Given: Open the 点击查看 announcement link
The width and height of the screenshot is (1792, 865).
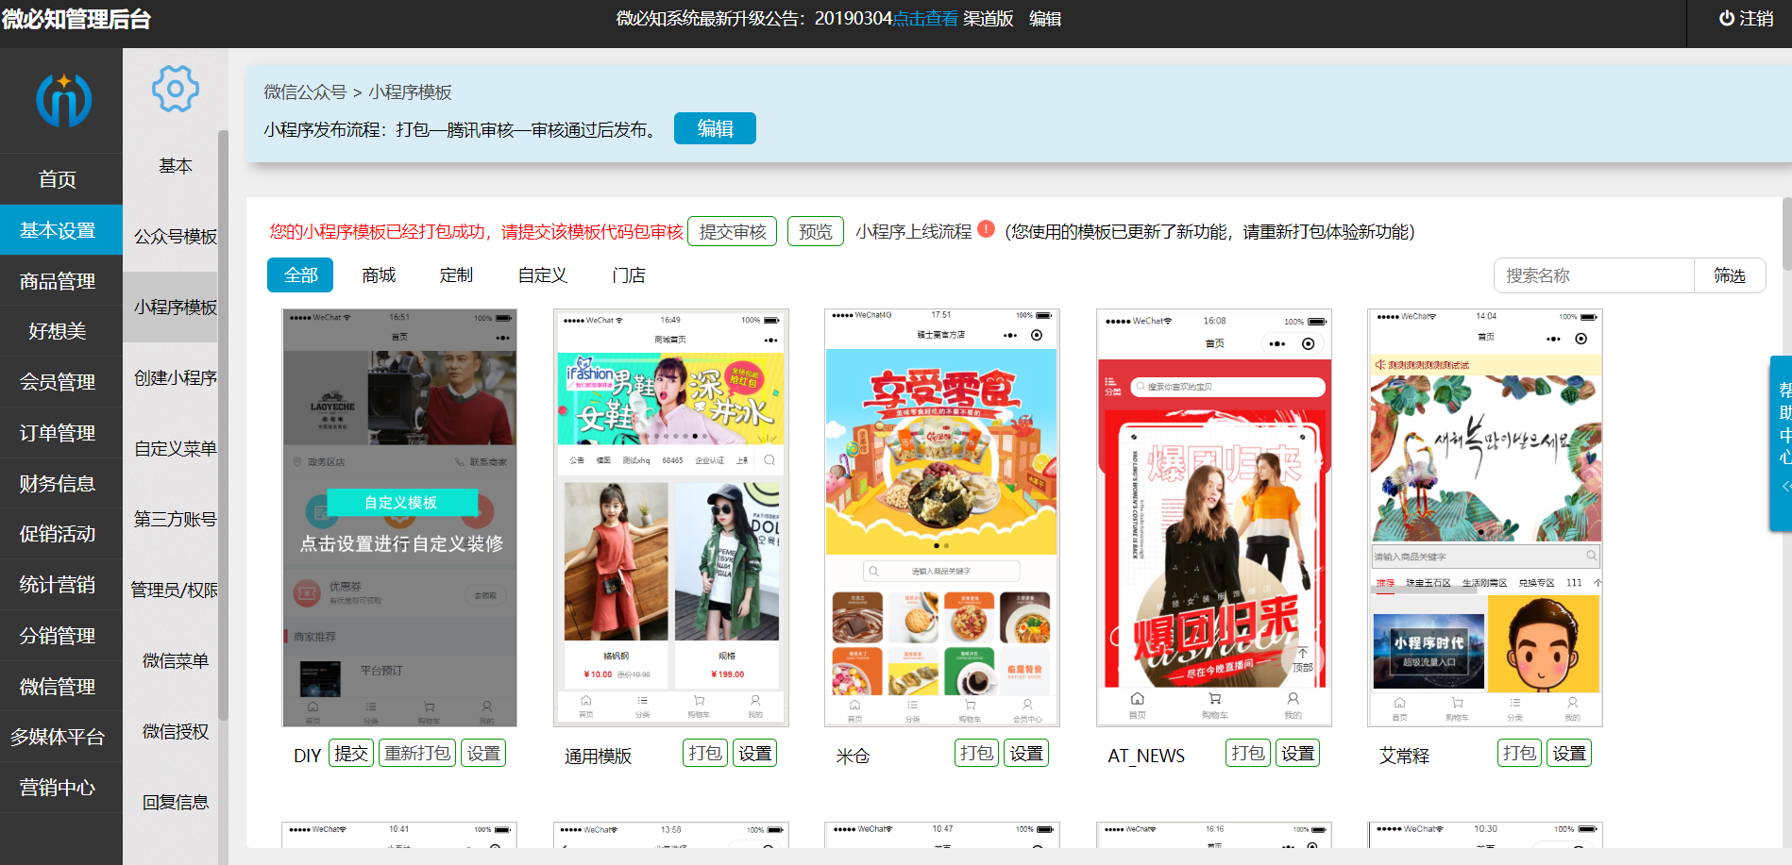Looking at the screenshot, I should (x=925, y=19).
